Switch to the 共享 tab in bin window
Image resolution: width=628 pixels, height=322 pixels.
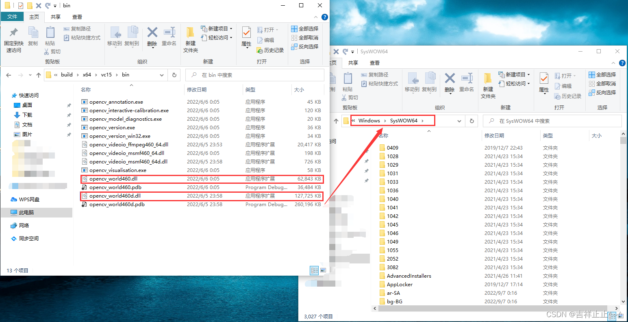point(56,17)
